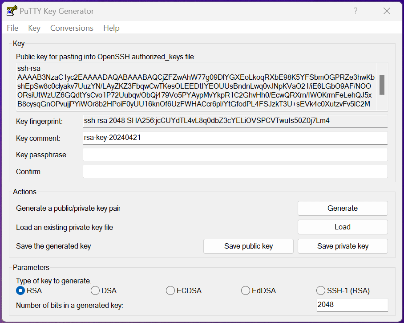The width and height of the screenshot is (404, 323).
Task: Click the Load button
Action: click(343, 227)
